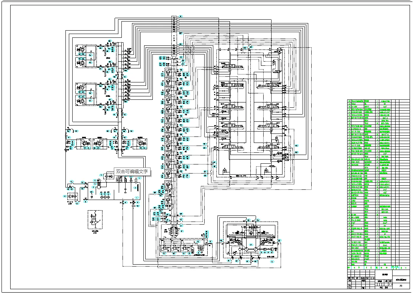Click the vertical connector strip at top center
413x293 pixels.
pyautogui.click(x=175, y=36)
